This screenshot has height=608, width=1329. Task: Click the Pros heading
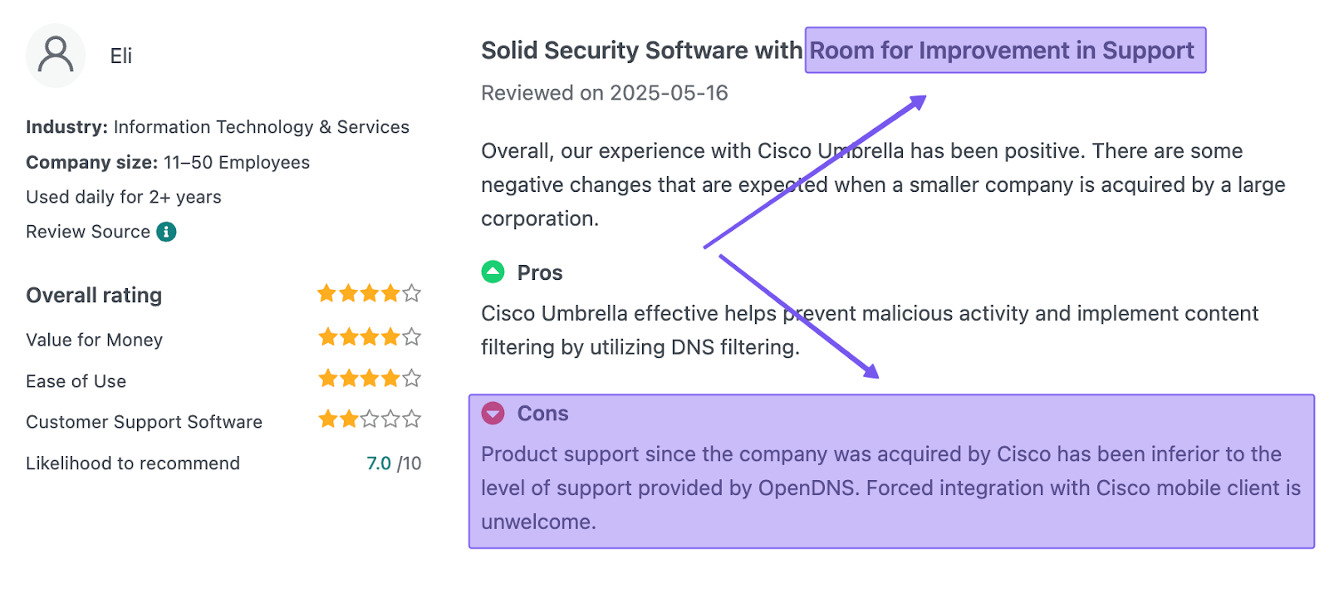click(x=540, y=273)
